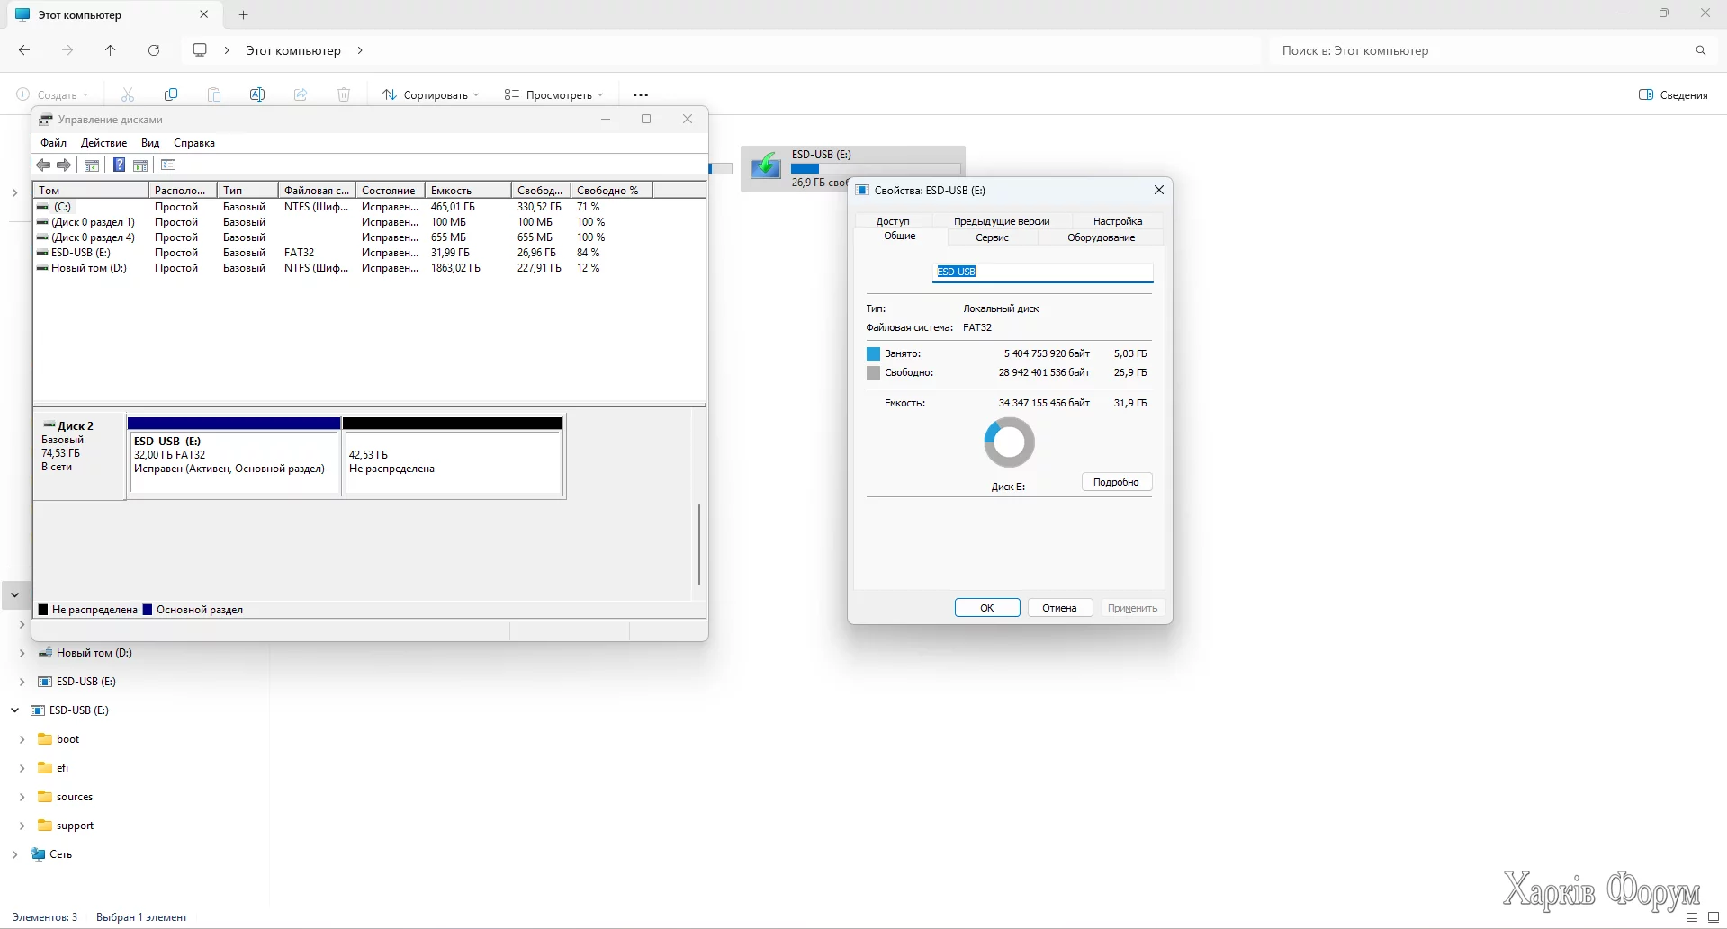Click the Help icon in Disk Management toolbar

point(119,165)
